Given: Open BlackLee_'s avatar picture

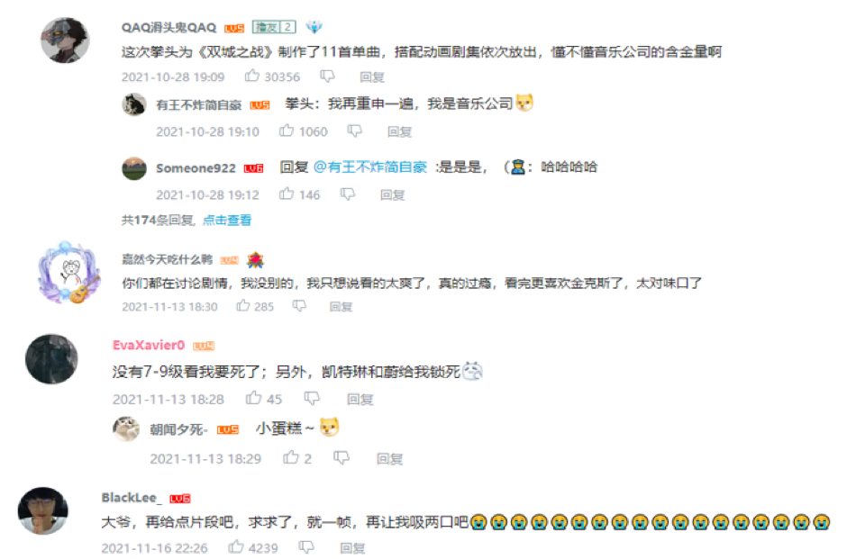Looking at the screenshot, I should [43, 511].
